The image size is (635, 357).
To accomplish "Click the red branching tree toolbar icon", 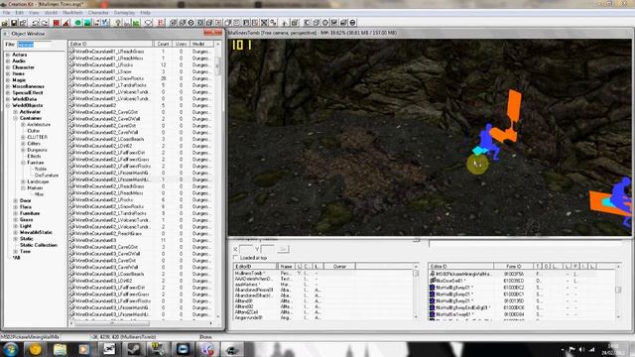I will tap(161, 23).
